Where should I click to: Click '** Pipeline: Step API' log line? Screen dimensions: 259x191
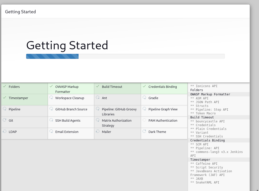click(209, 110)
